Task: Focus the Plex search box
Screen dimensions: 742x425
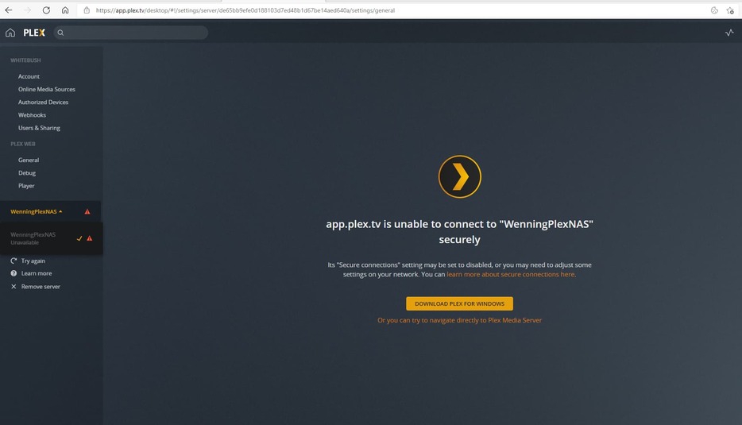Action: pyautogui.click(x=130, y=33)
